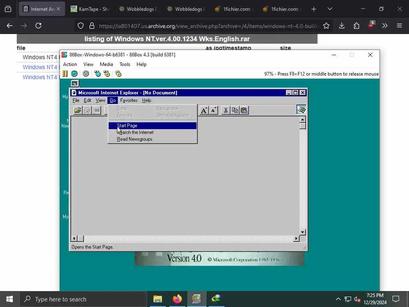The height and width of the screenshot is (307, 409).
Task: Open the 86Box View menu
Action: coord(88,64)
